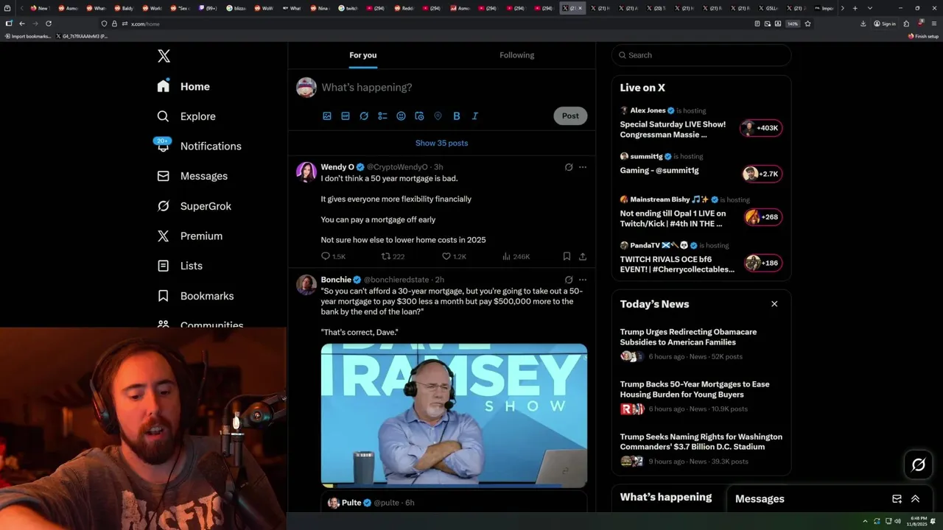Bookmark this page with star icon
The image size is (943, 530).
click(807, 24)
